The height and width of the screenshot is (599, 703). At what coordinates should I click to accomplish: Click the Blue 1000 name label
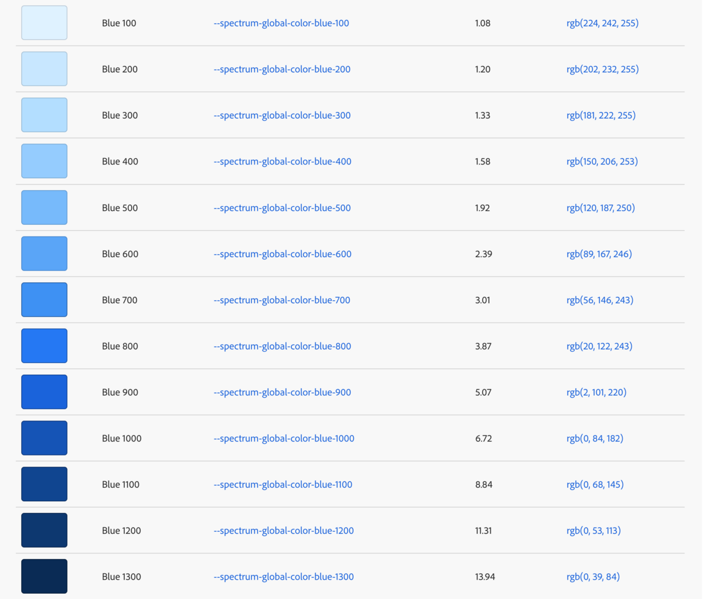[x=122, y=439]
